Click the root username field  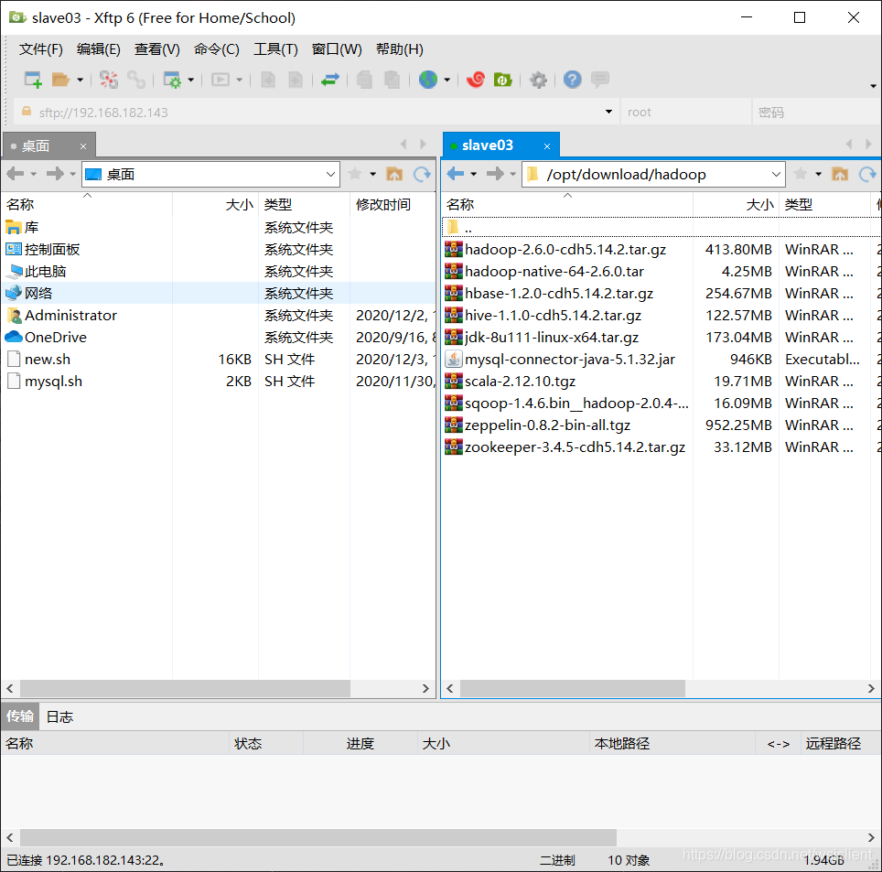686,113
